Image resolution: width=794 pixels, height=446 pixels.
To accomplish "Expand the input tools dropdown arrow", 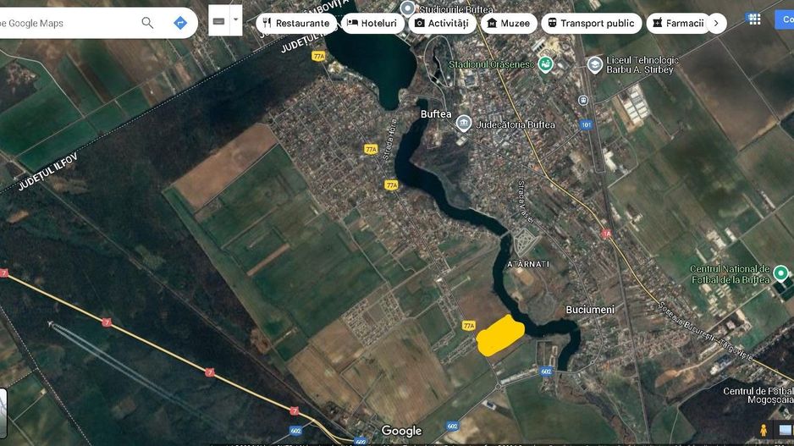I will (x=236, y=20).
